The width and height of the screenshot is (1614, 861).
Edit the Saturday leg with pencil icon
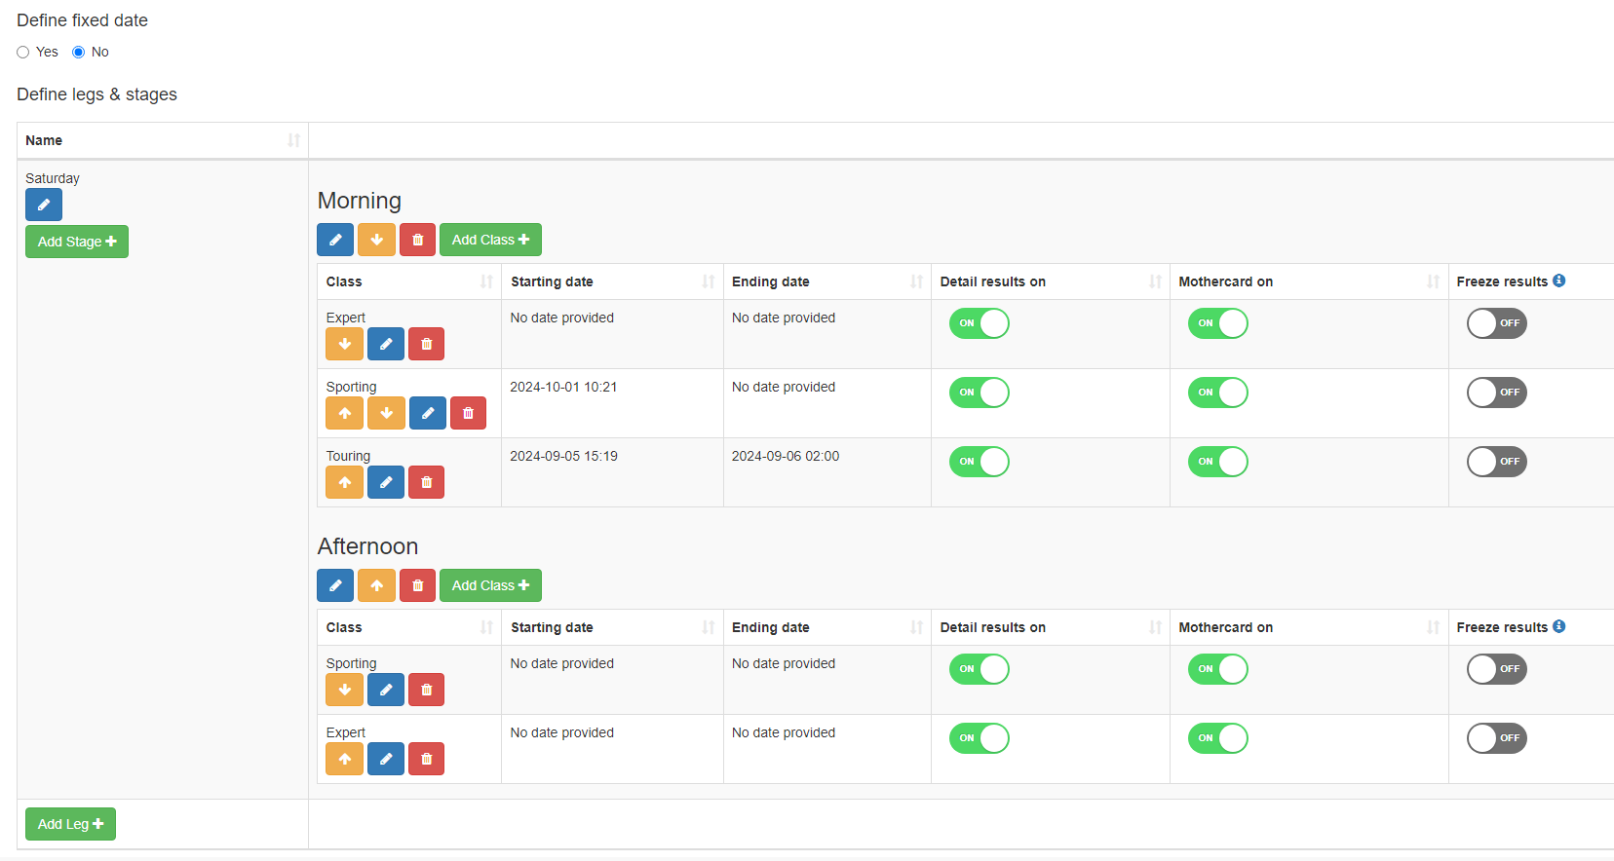click(x=44, y=205)
